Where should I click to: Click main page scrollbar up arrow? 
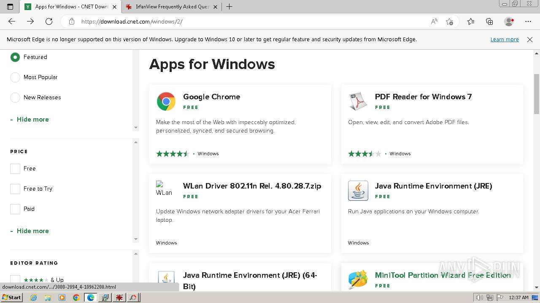(537, 53)
